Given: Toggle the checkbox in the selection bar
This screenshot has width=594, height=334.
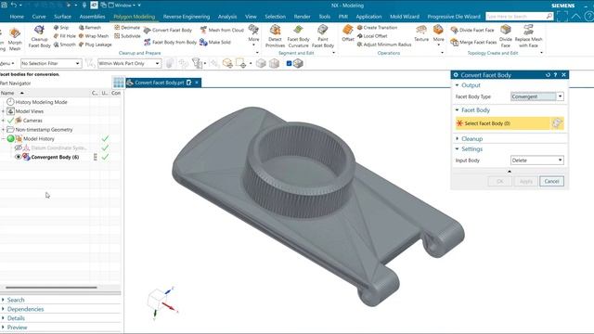Looking at the screenshot, I should [289, 63].
